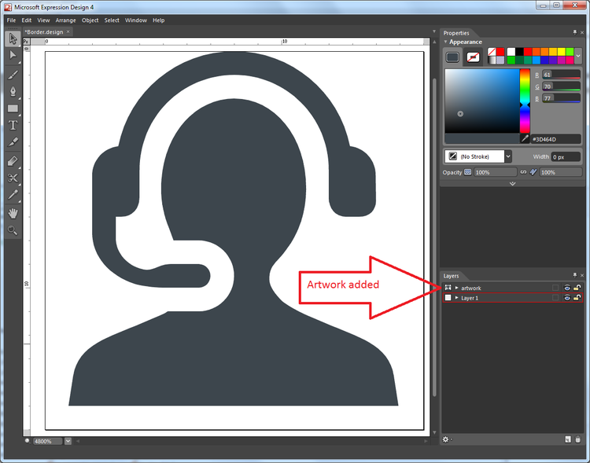
Task: Delete layer using trash icon
Action: pos(579,439)
